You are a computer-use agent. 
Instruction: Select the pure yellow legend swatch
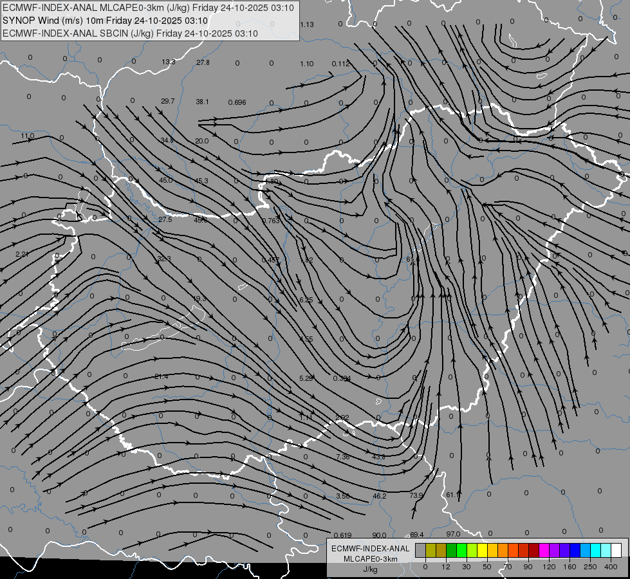click(x=482, y=550)
